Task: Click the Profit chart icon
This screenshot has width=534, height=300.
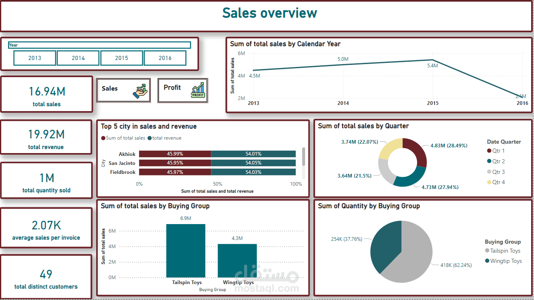Action: (x=198, y=90)
